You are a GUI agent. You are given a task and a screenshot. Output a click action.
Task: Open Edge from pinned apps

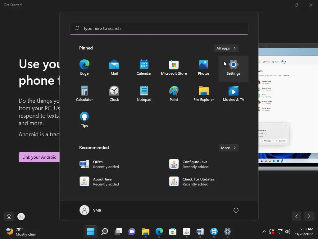click(x=84, y=68)
